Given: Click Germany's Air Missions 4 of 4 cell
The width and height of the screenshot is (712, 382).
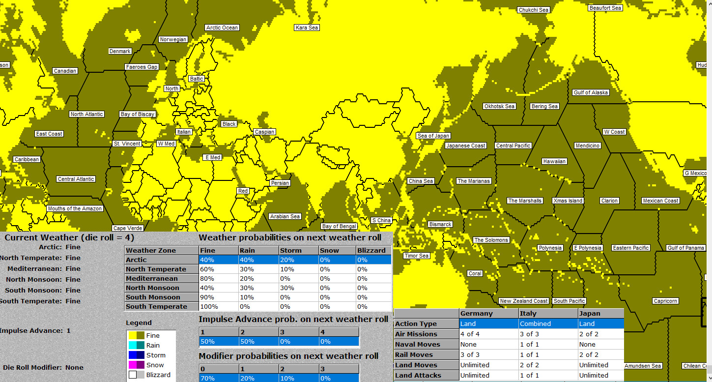Looking at the screenshot, I should pos(489,334).
